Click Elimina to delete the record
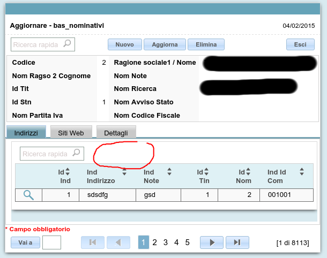Image resolution: width=327 pixels, height=258 pixels. 206,44
